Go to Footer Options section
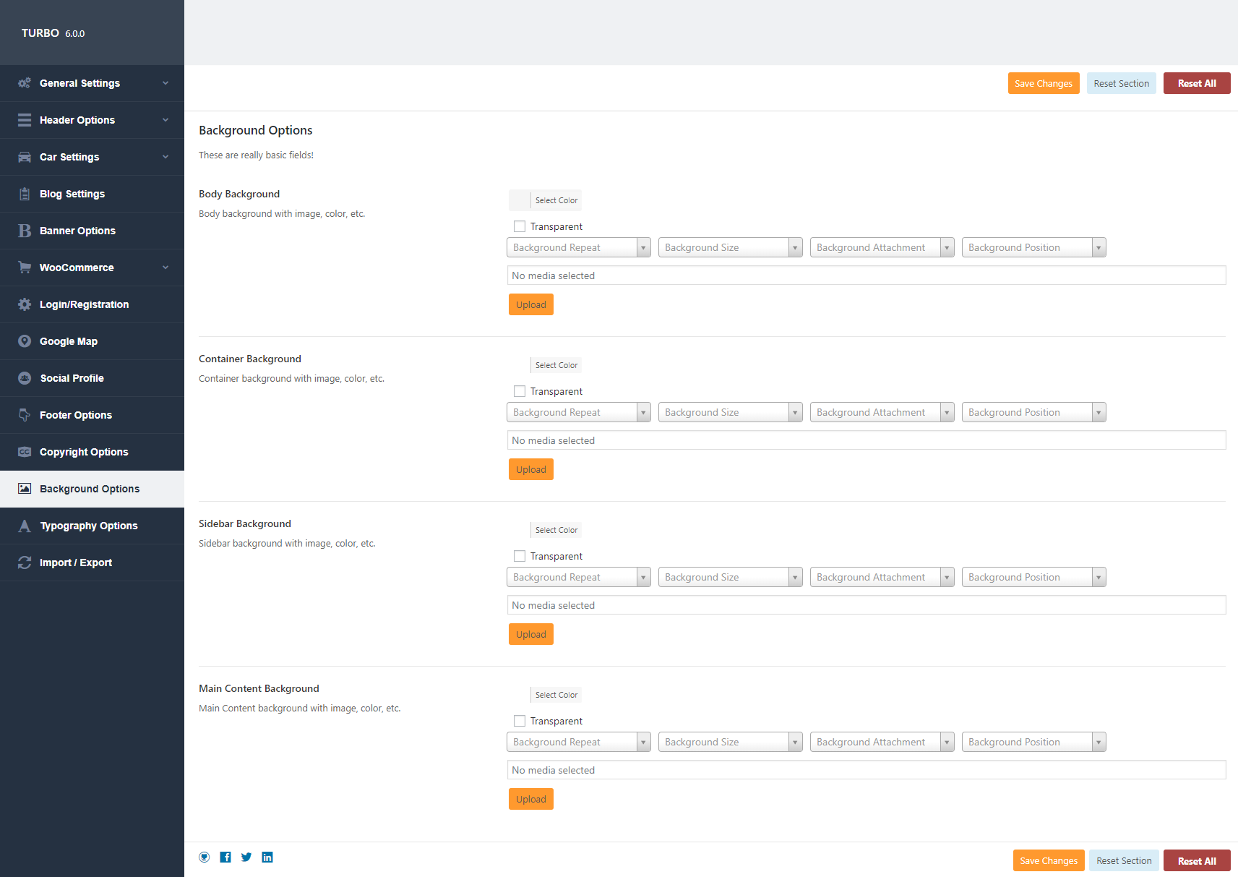1238x877 pixels. point(76,415)
